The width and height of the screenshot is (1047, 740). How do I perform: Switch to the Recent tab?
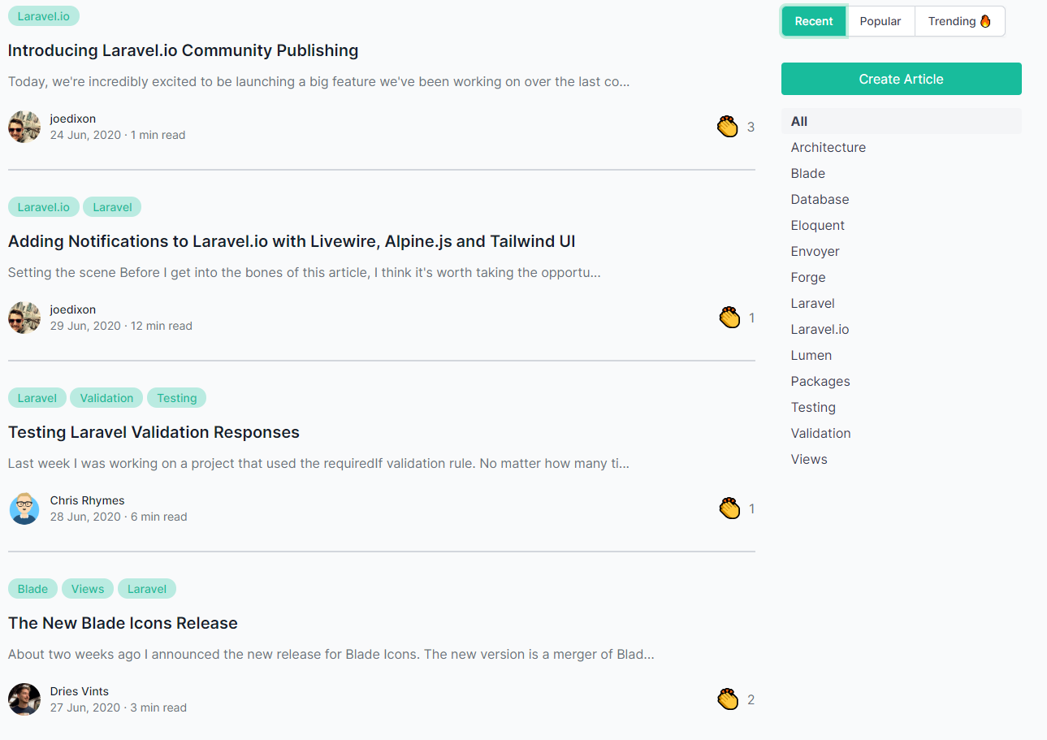814,21
